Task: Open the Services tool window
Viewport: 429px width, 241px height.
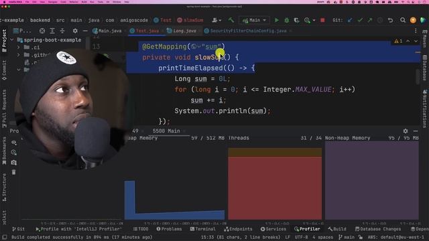Action: [273, 229]
